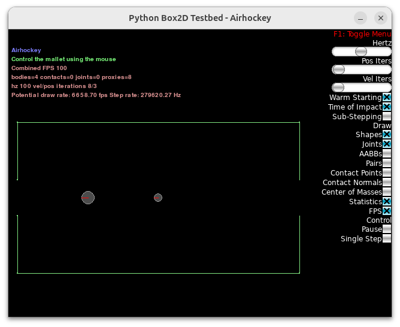Turn on Contact Normals checkbox

tap(387, 183)
